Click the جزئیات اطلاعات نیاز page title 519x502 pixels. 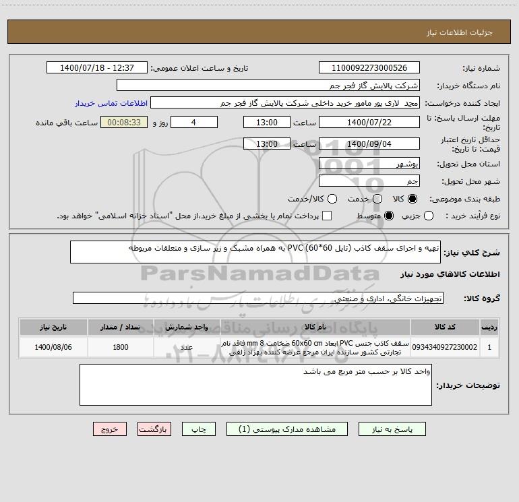460,32
